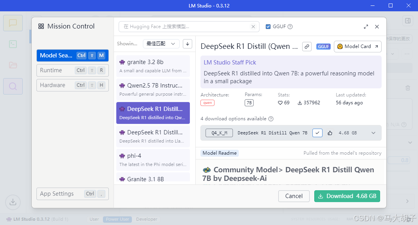Open App Settings

[72, 194]
